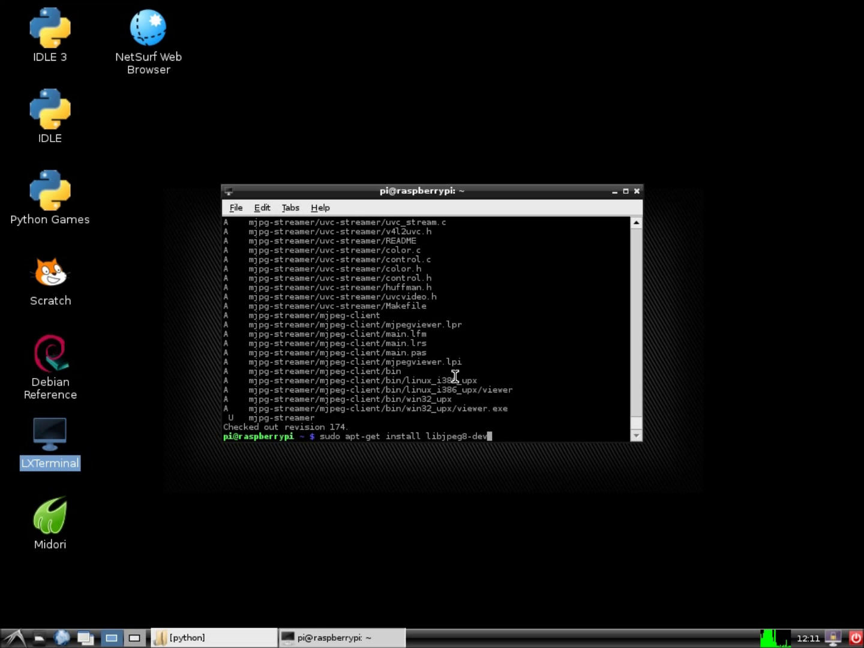Click the 'uvc-streamer/Makefile' line
The width and height of the screenshot is (864, 648).
tap(325, 306)
